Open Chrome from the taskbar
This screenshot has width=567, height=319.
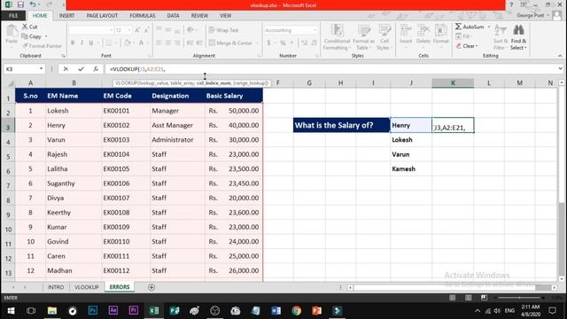click(x=297, y=311)
